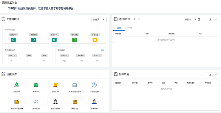Click the red bookmark icon beside 调课申请
Viewport: 221px width, 113px height.
pyautogui.click(x=116, y=74)
